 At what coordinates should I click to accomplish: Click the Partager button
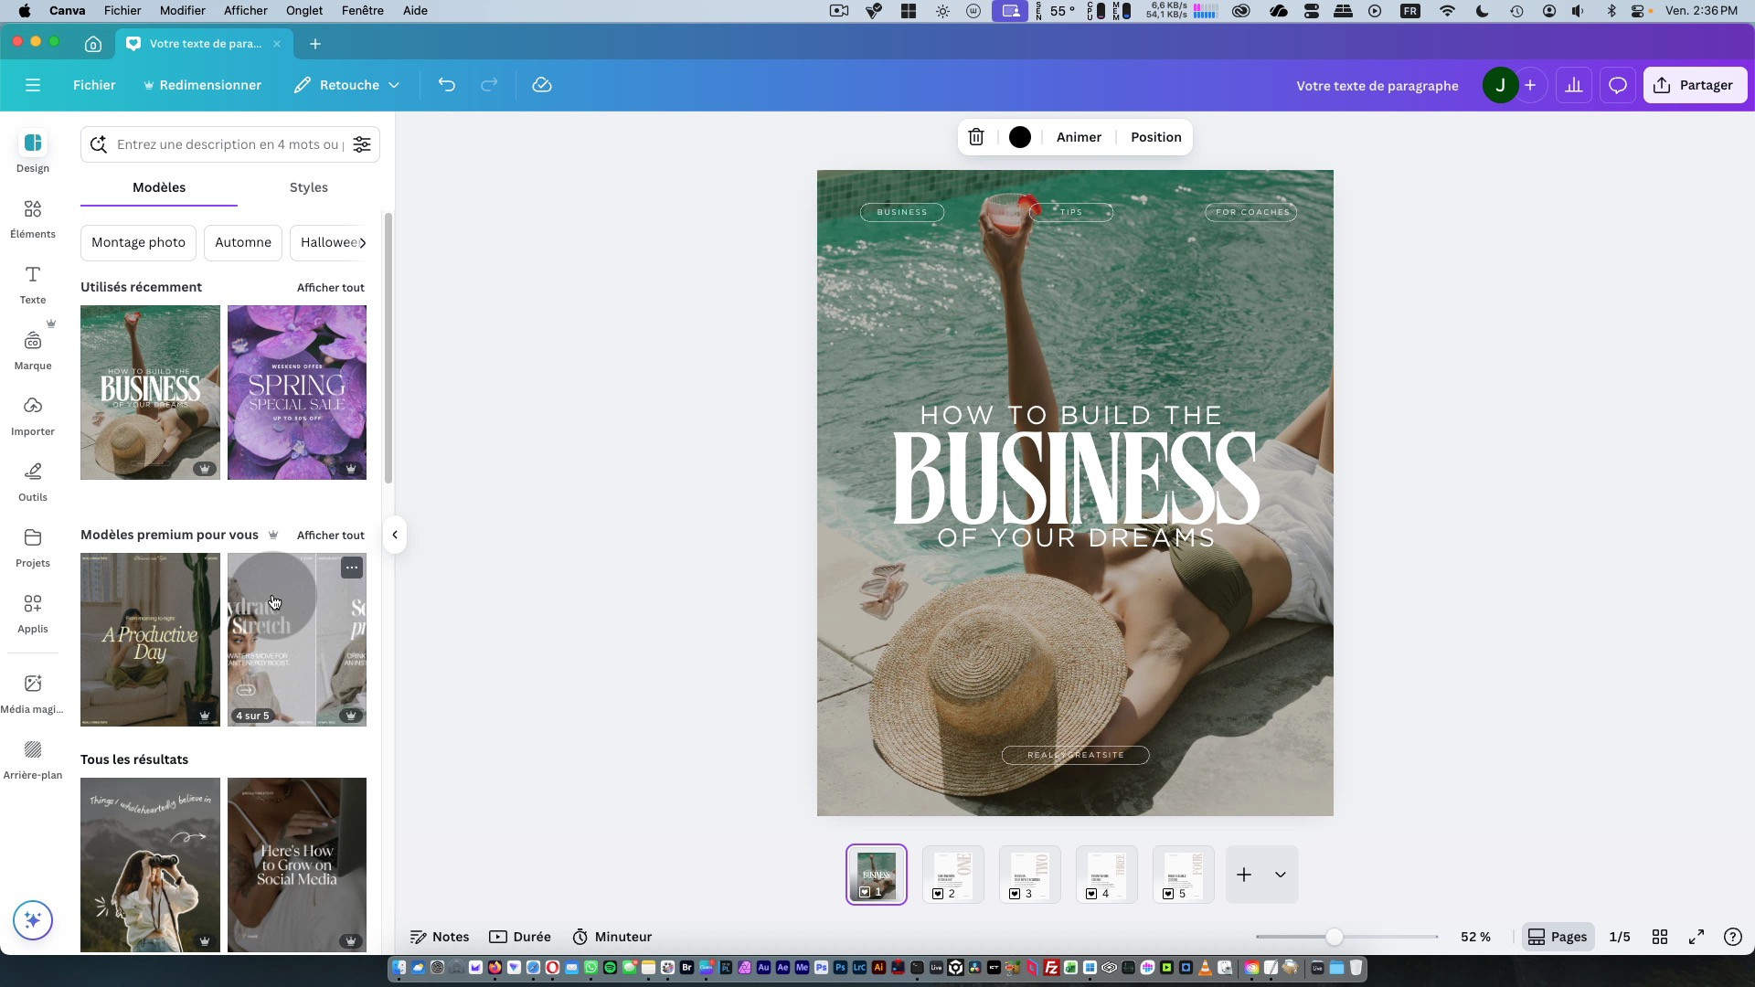1694,85
